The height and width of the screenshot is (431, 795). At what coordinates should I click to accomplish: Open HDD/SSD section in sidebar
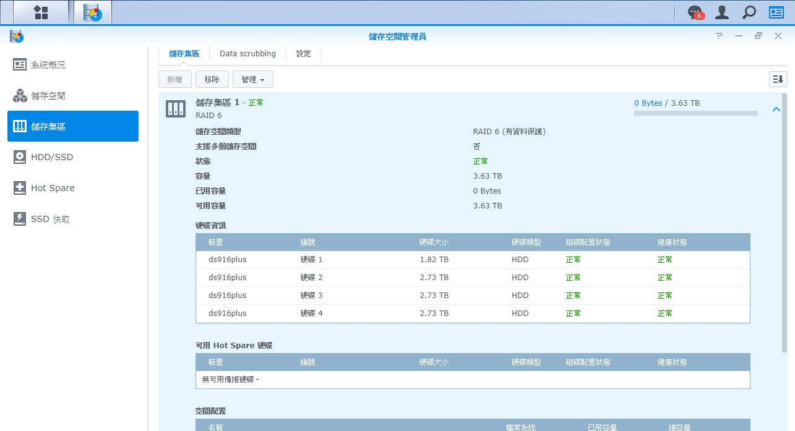coord(52,157)
